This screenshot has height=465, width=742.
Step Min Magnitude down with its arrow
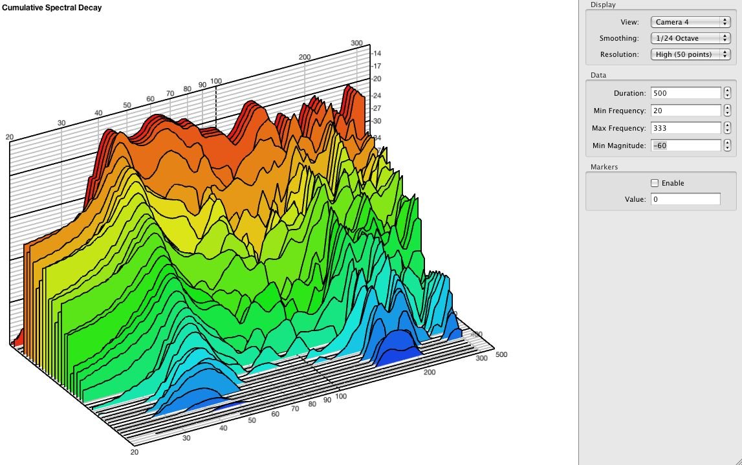pos(728,149)
